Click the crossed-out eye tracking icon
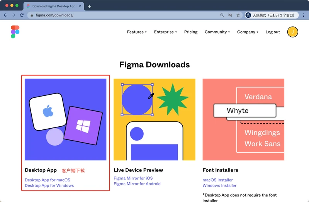 tap(230, 15)
